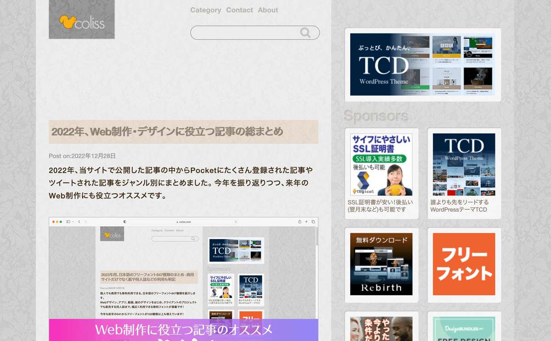
Task: Open the DesignBundles free design ad
Action: click(464, 328)
